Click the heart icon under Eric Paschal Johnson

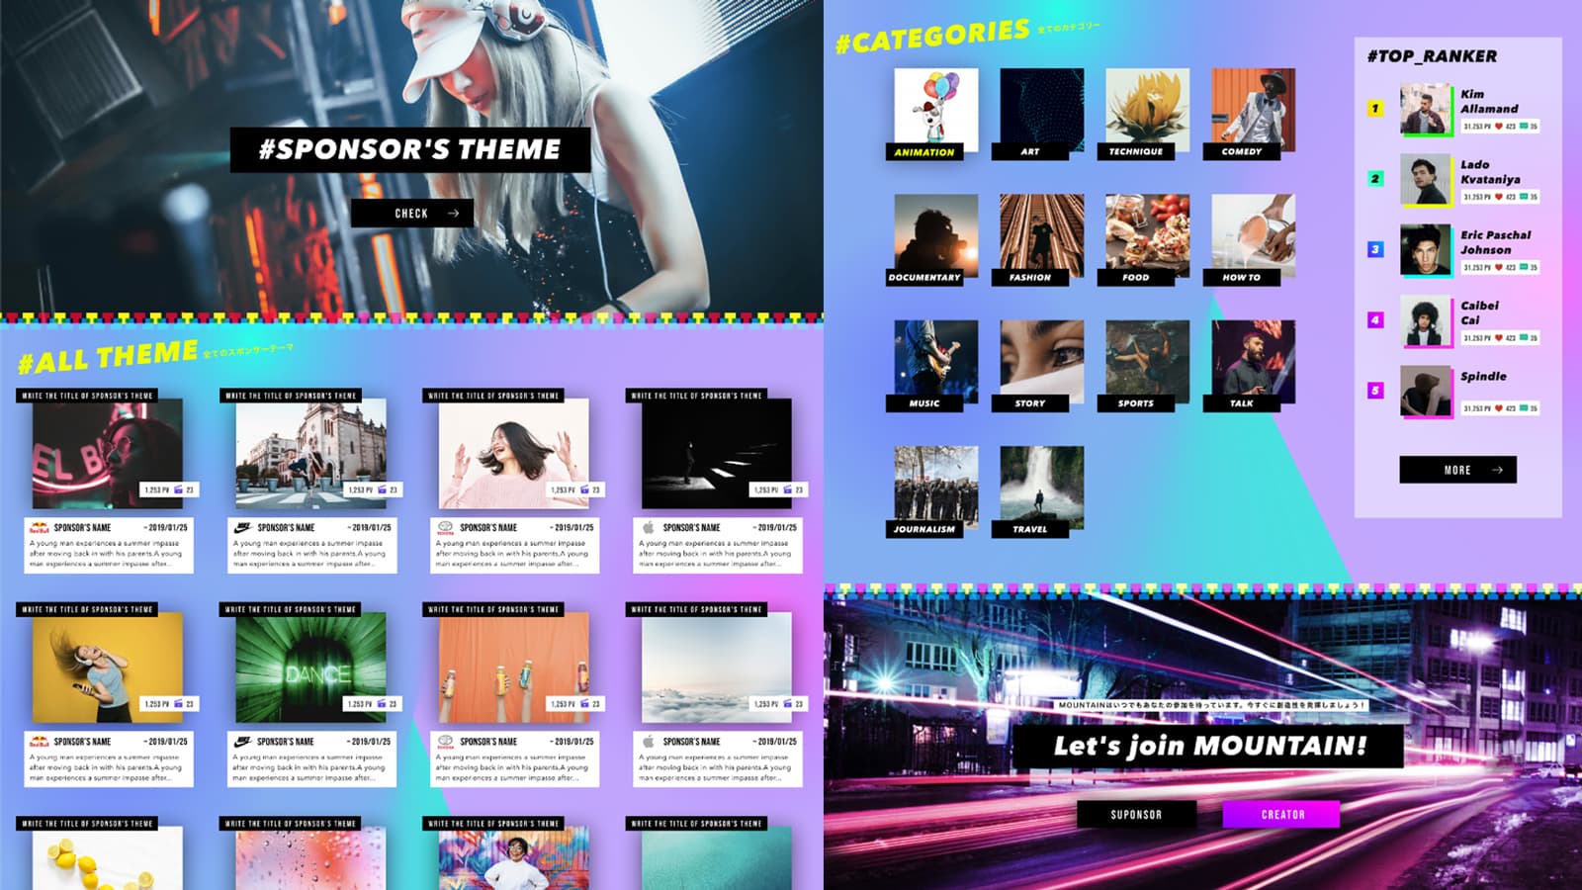point(1499,267)
